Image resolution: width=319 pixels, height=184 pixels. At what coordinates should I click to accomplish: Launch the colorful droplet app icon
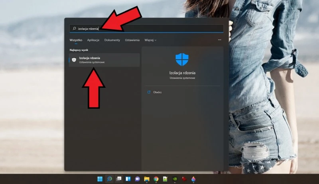click(193, 179)
